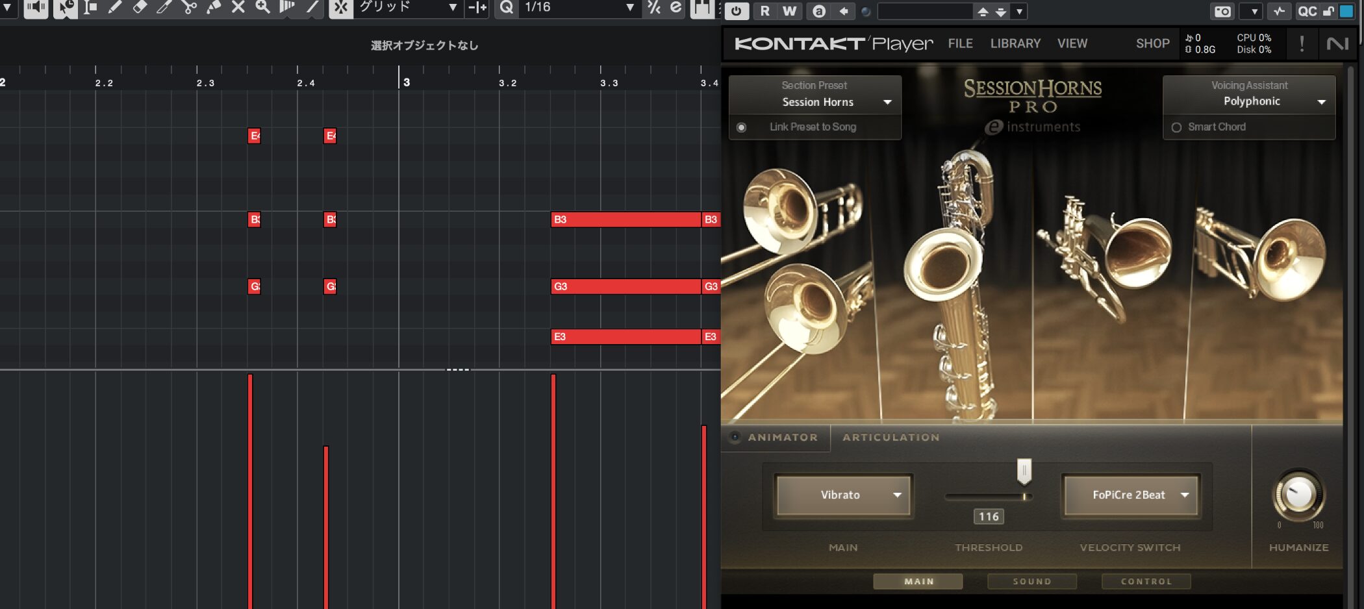Click the blue square indicator button
The width and height of the screenshot is (1364, 609).
point(1346,11)
